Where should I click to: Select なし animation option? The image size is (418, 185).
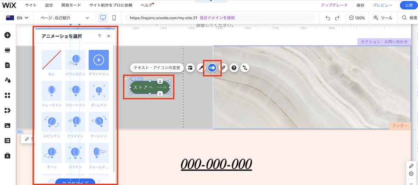(52, 63)
